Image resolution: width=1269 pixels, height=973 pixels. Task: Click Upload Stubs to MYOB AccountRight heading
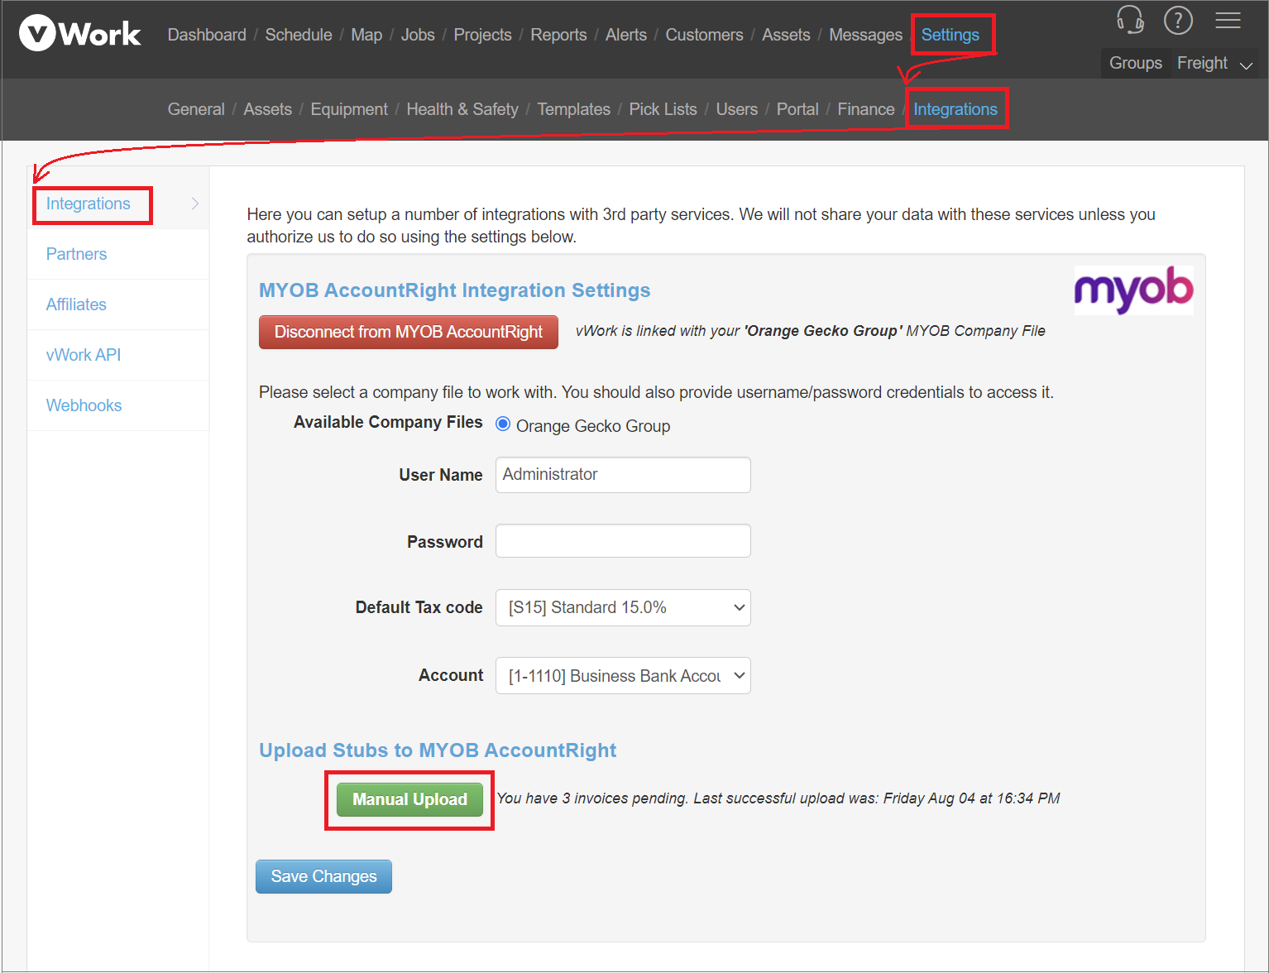[438, 750]
